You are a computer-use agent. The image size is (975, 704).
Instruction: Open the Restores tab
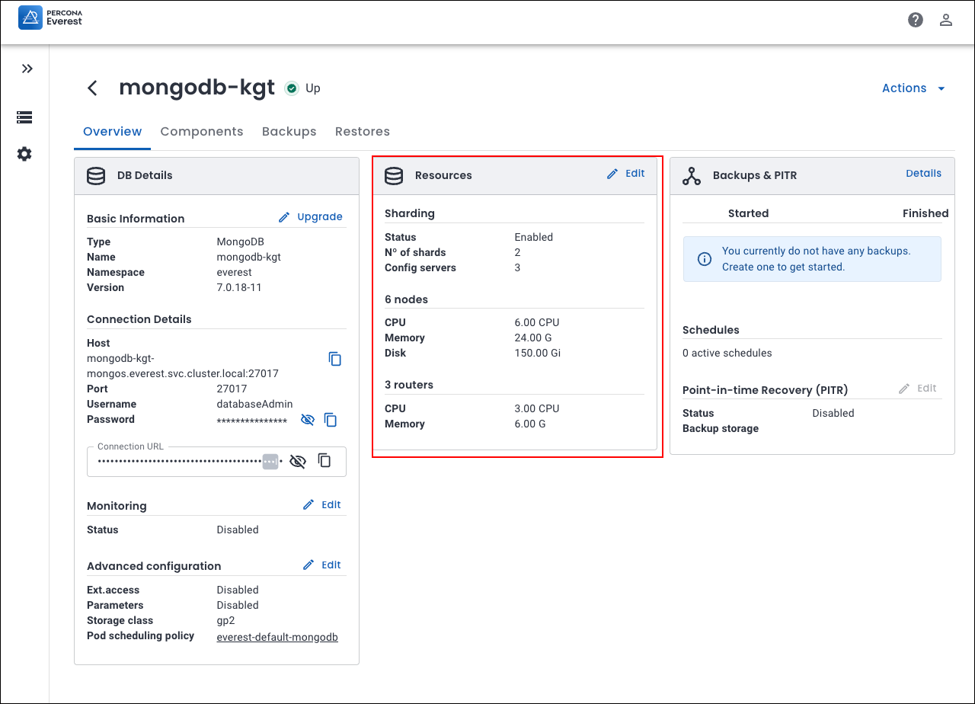(x=362, y=132)
